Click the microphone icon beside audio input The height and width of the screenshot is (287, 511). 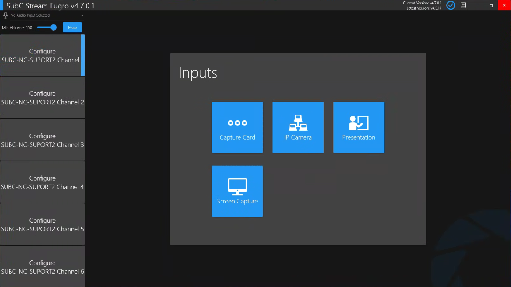click(6, 15)
